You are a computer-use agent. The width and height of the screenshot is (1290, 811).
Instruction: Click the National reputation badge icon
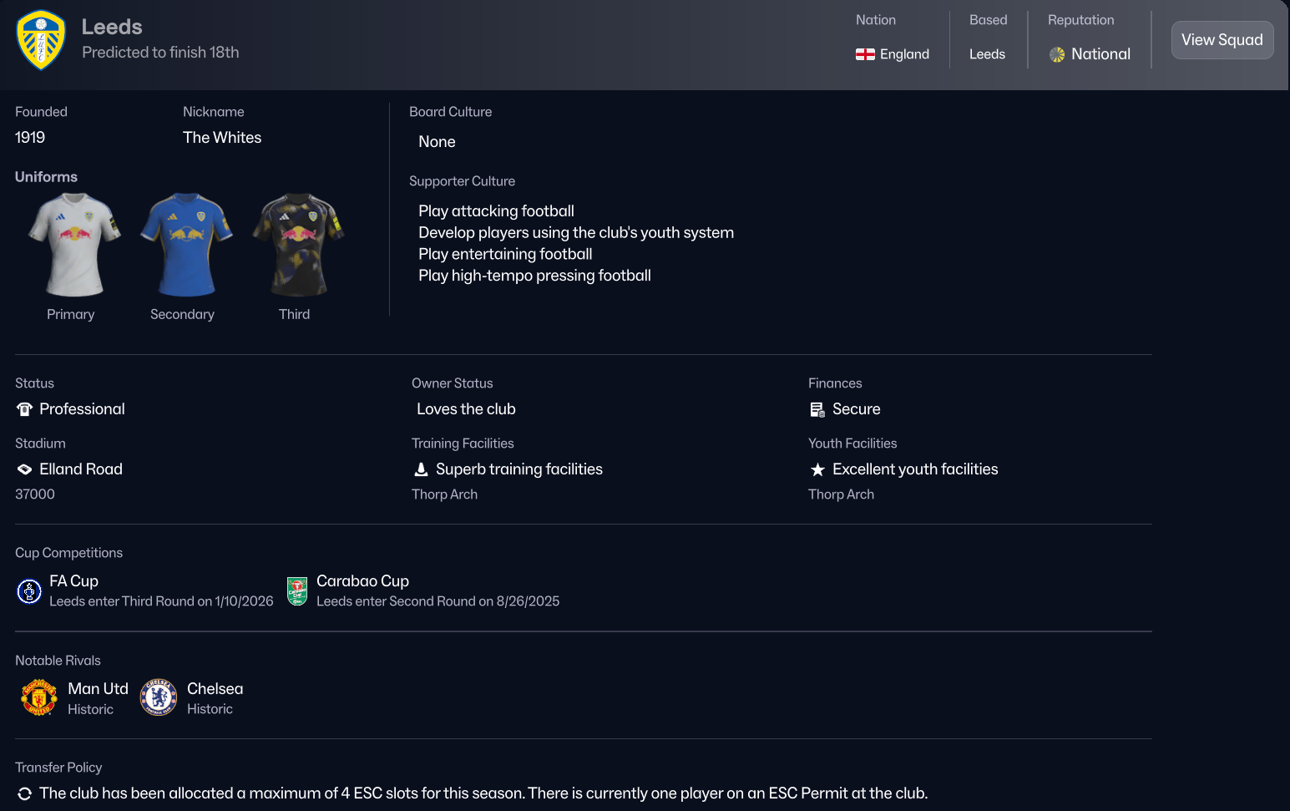point(1057,54)
